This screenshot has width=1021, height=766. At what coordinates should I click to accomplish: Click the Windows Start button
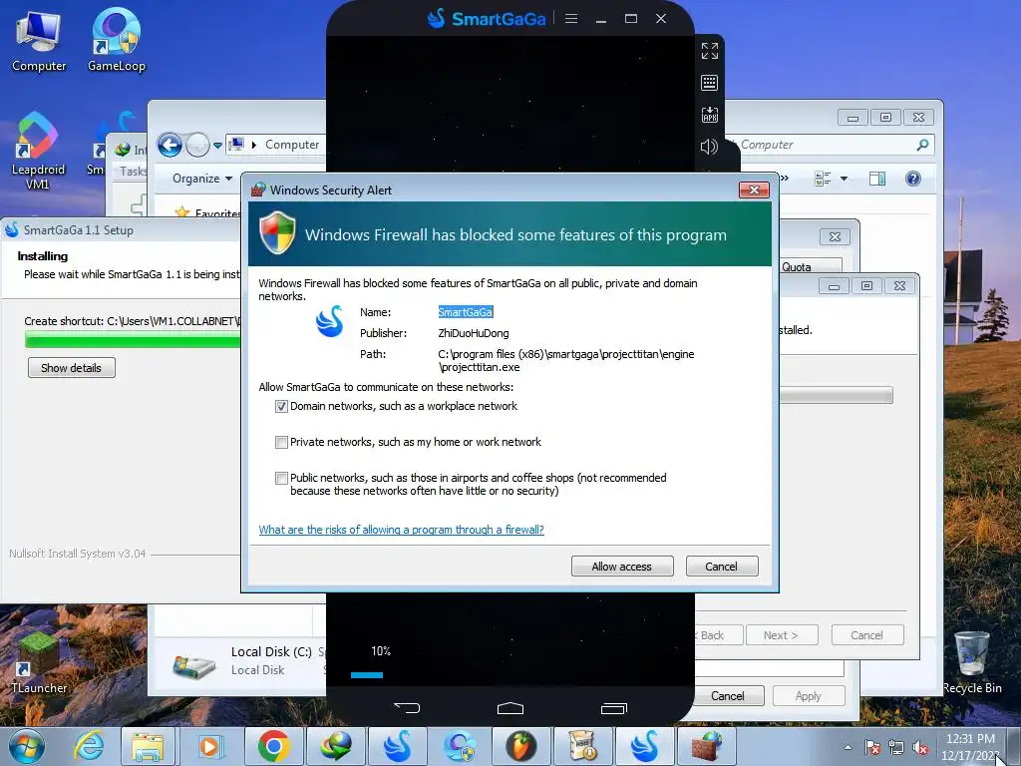click(x=27, y=746)
